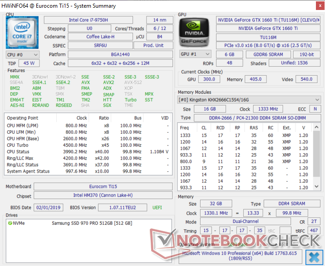Click the TDP 45 W value
Viewport: 325px width, 266px height.
pos(29,63)
